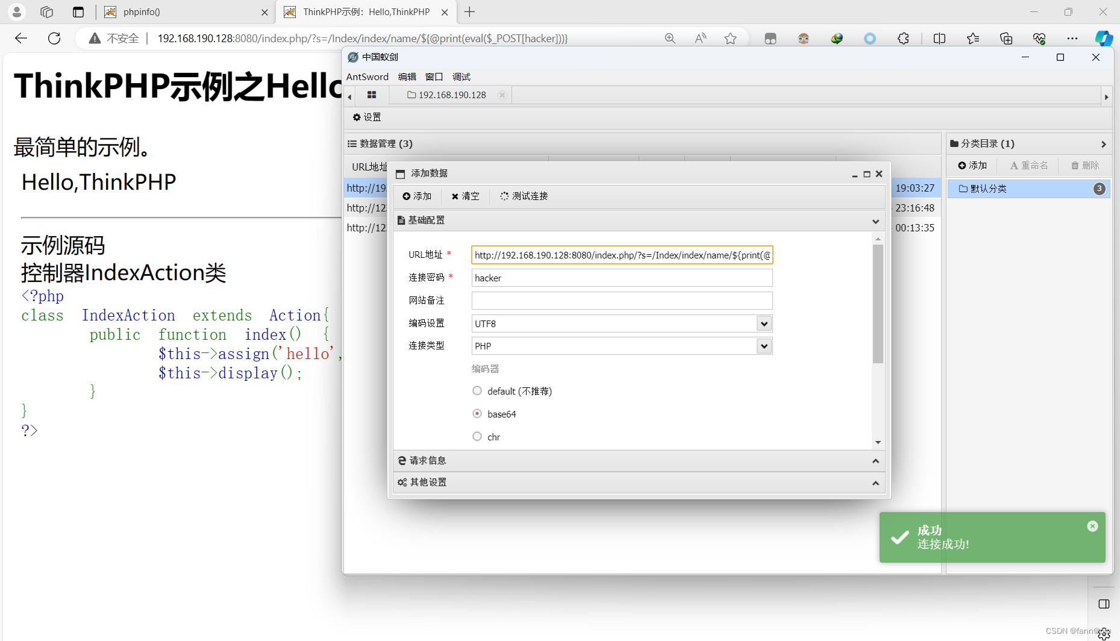Click the add data dialog vertical scrollbar thumb
Viewport: 1120px width, 641px height.
point(878,304)
